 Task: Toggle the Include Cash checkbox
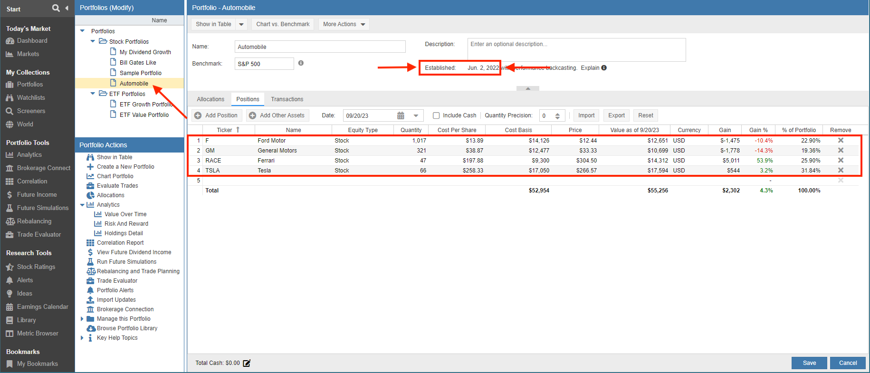pyautogui.click(x=436, y=115)
